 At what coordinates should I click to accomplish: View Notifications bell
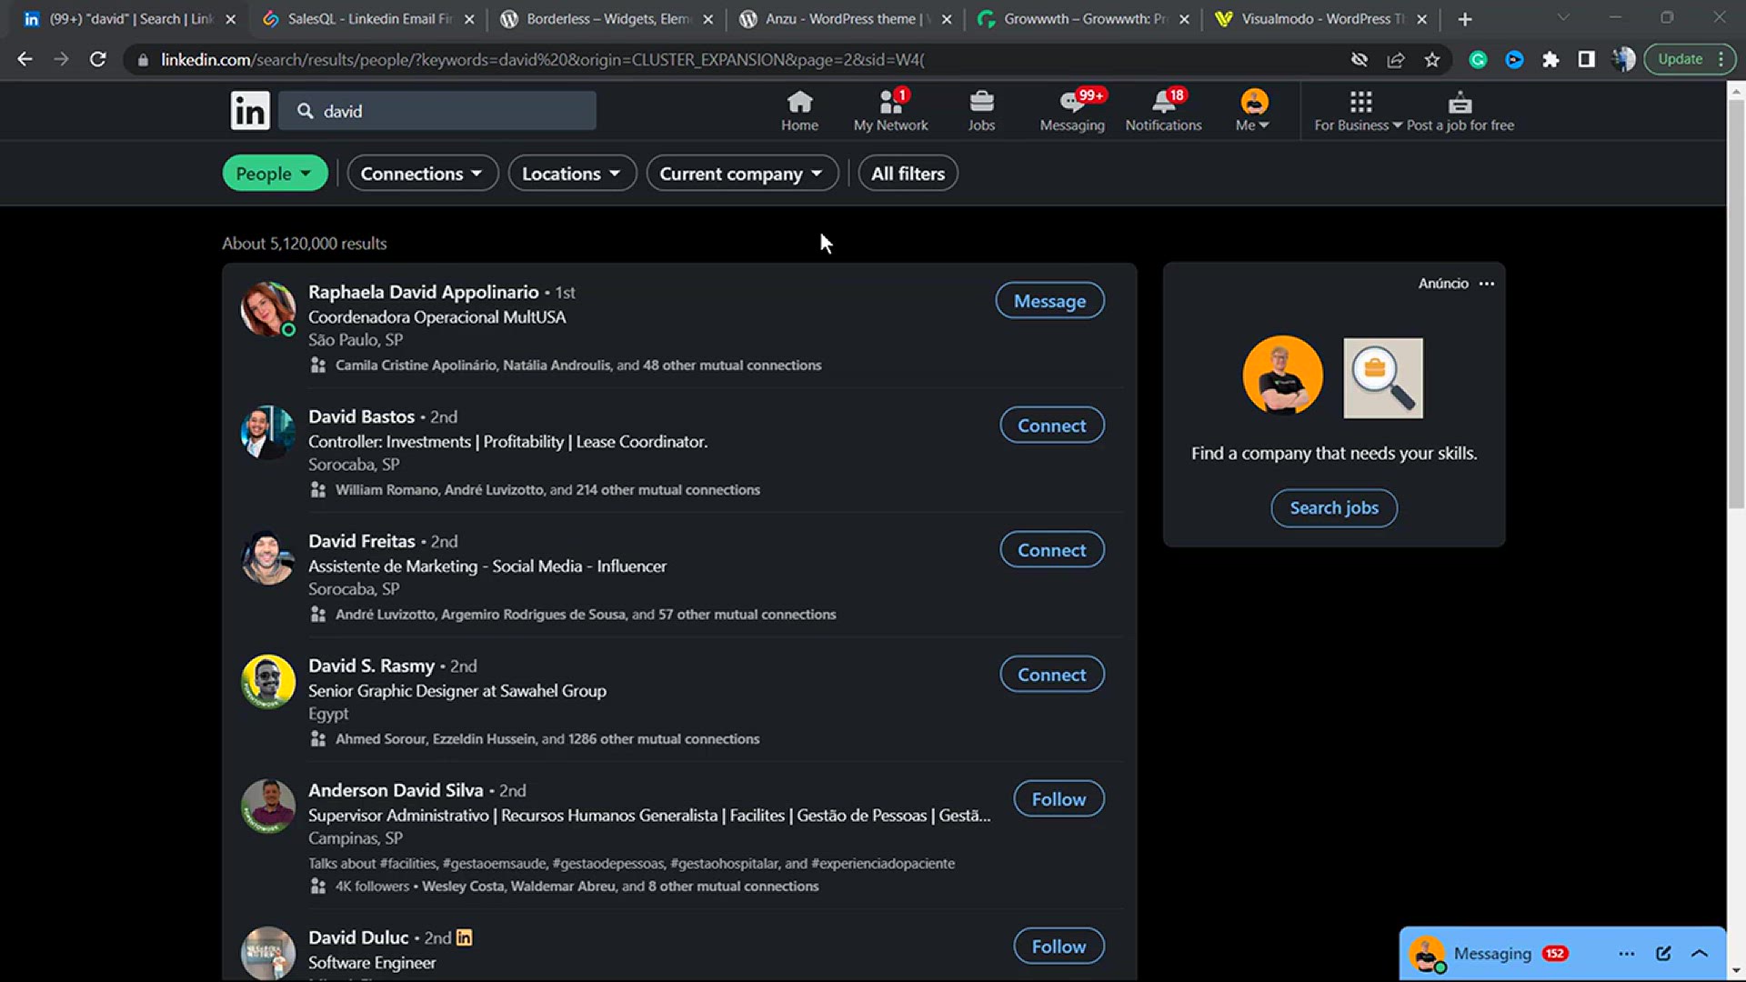pos(1163,111)
